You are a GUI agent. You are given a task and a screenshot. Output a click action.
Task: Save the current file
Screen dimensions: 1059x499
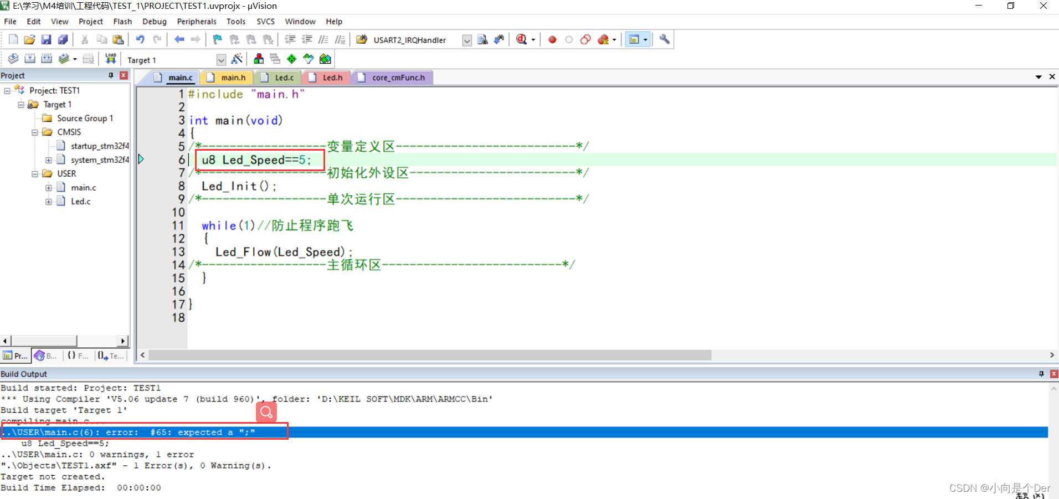(47, 39)
